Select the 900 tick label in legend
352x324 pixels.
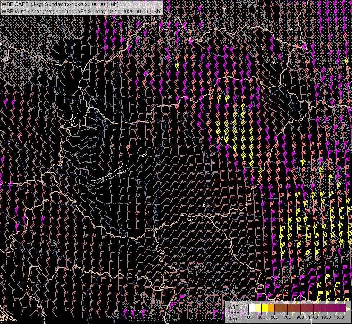pos(300,317)
